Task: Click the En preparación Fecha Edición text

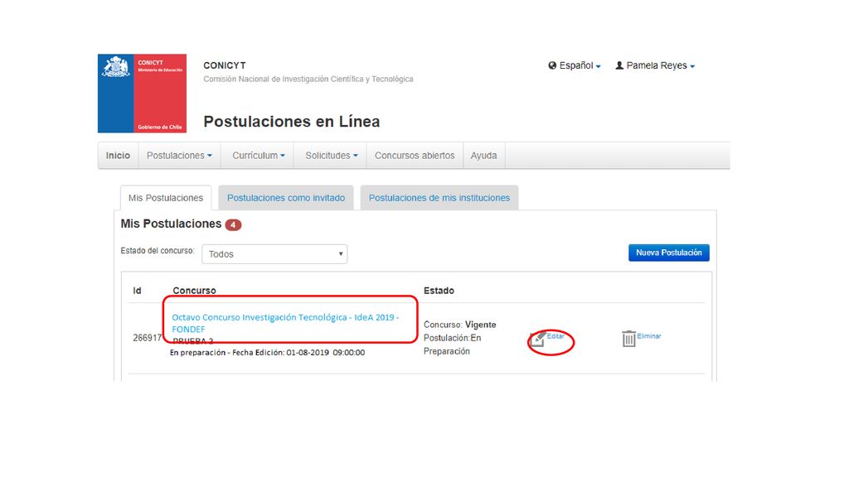Action: pos(268,353)
